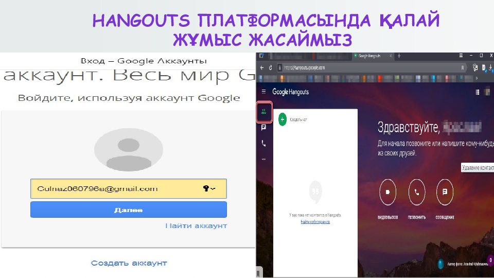Click the grey profile avatar placeholder
This screenshot has width=494, height=278.
pyautogui.click(x=129, y=150)
